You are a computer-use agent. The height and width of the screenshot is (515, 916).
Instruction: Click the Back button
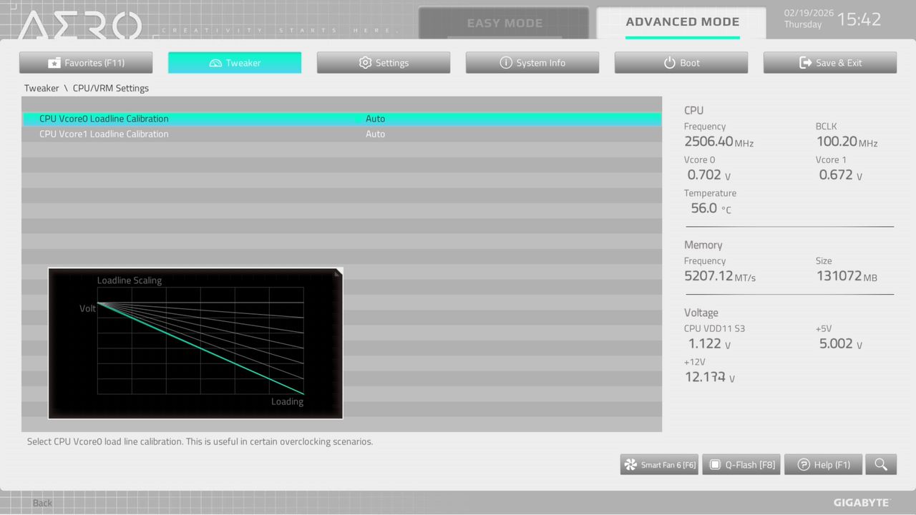coord(42,503)
